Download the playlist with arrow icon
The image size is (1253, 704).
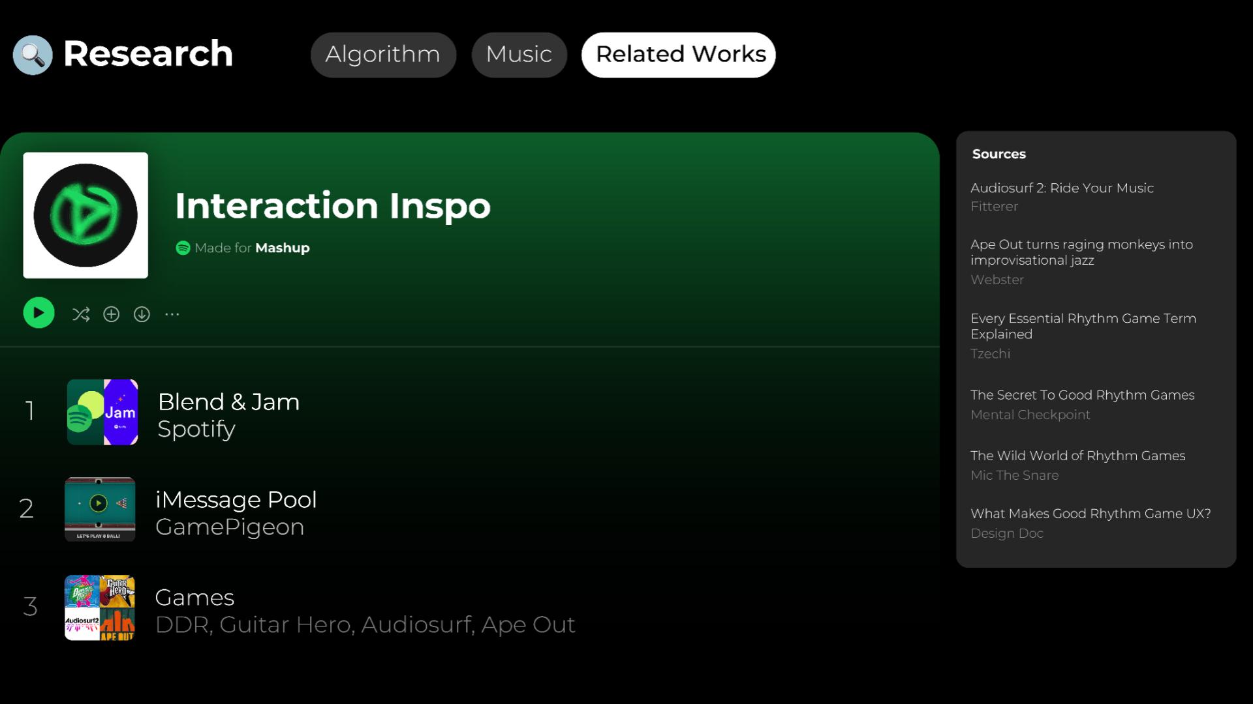tap(142, 314)
